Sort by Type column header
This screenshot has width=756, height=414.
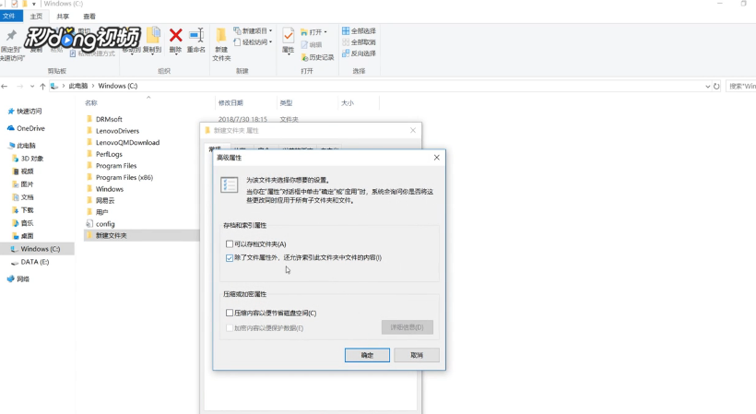point(286,103)
